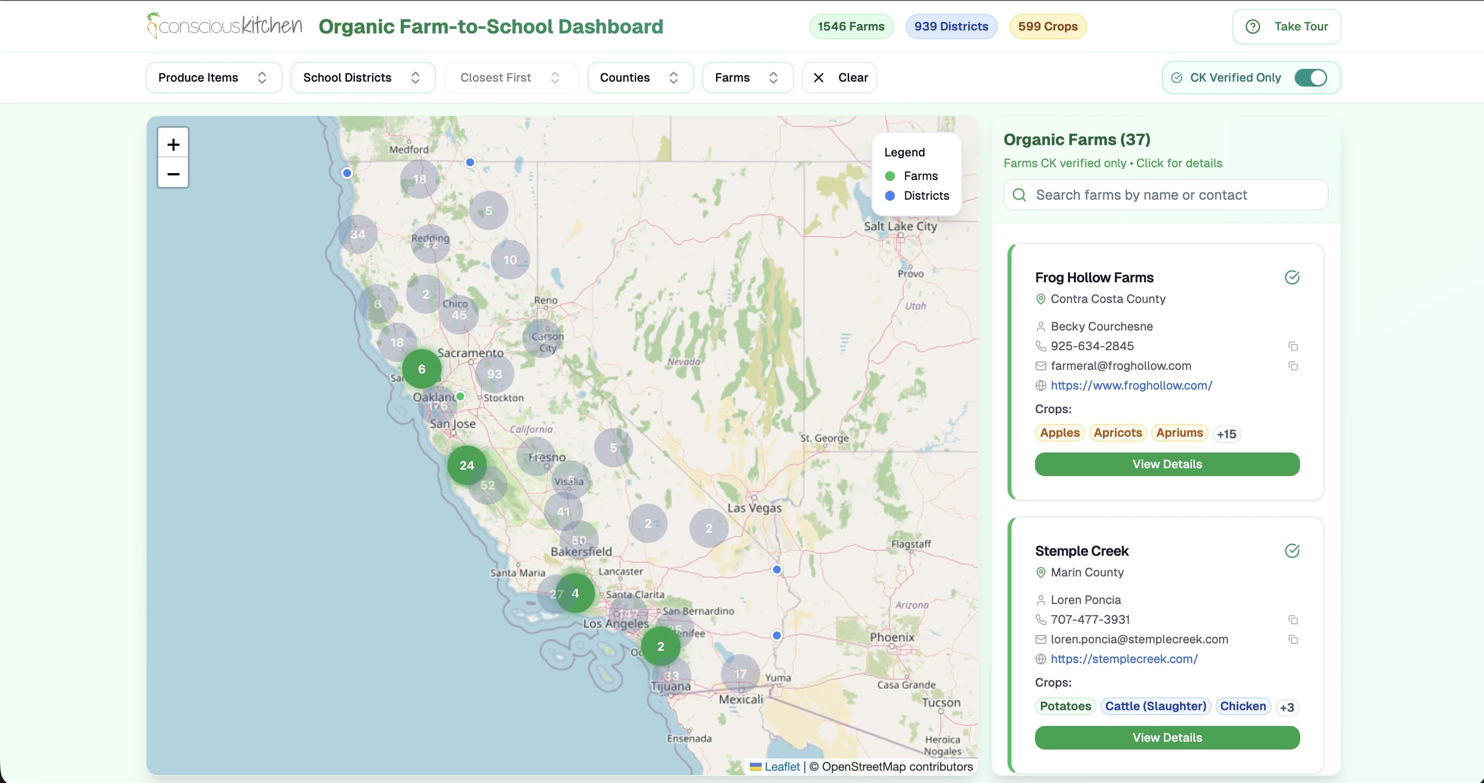Start the Take Tour walkthrough

(1286, 27)
